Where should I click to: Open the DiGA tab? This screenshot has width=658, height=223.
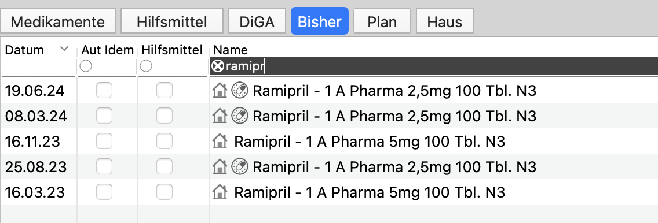tap(257, 22)
